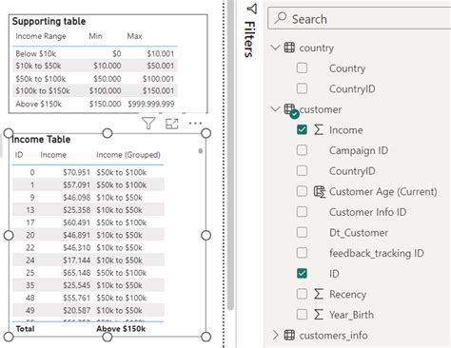451x348 pixels.
Task: Check the Customer Info ID checkbox
Action: click(x=302, y=212)
